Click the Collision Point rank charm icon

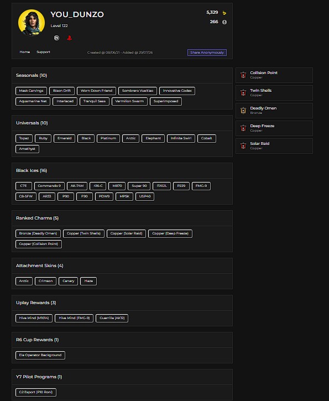pos(243,75)
